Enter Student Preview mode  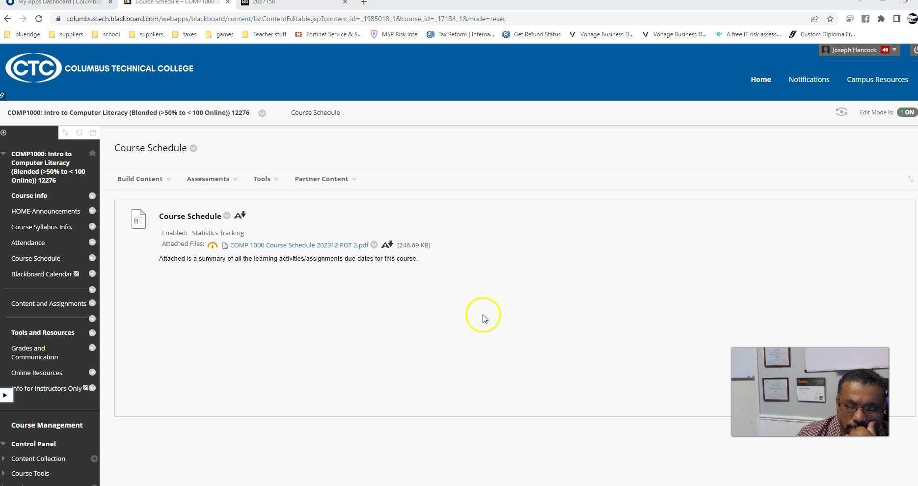841,111
